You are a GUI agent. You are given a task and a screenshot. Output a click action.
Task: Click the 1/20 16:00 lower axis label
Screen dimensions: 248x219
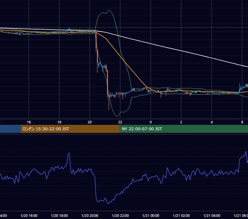tap(29, 215)
